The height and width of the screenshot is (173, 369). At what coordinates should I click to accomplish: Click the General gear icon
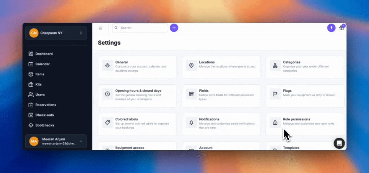point(107,66)
